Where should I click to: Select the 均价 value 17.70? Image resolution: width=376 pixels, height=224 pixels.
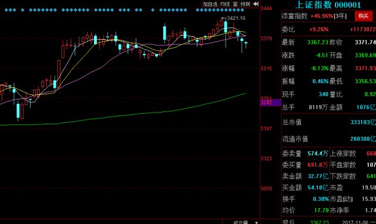[x=321, y=211]
